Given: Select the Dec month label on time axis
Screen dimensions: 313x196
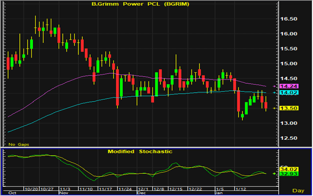Looking at the screenshot, I should pyautogui.click(x=141, y=193).
